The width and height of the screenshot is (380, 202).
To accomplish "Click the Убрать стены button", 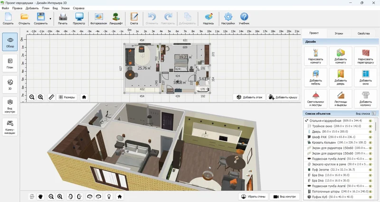I will point(254,197).
